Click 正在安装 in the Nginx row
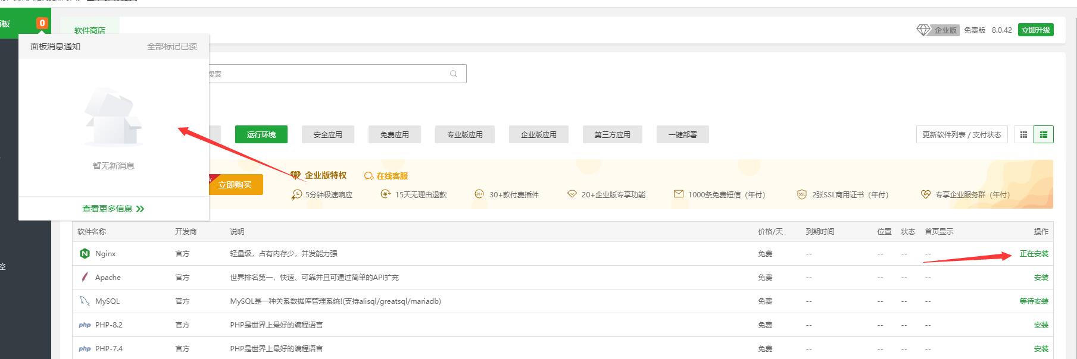 coord(1034,254)
